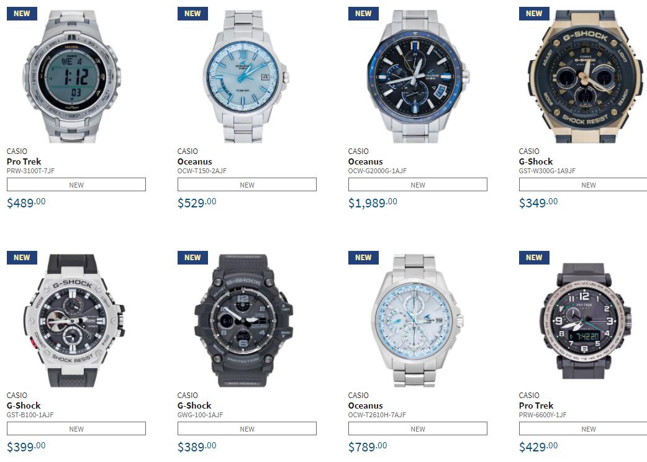Open the G-Shock title link priced $349

point(536,161)
